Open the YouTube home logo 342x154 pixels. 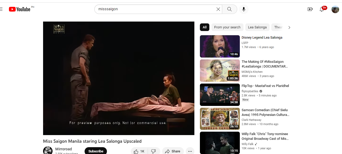click(20, 9)
